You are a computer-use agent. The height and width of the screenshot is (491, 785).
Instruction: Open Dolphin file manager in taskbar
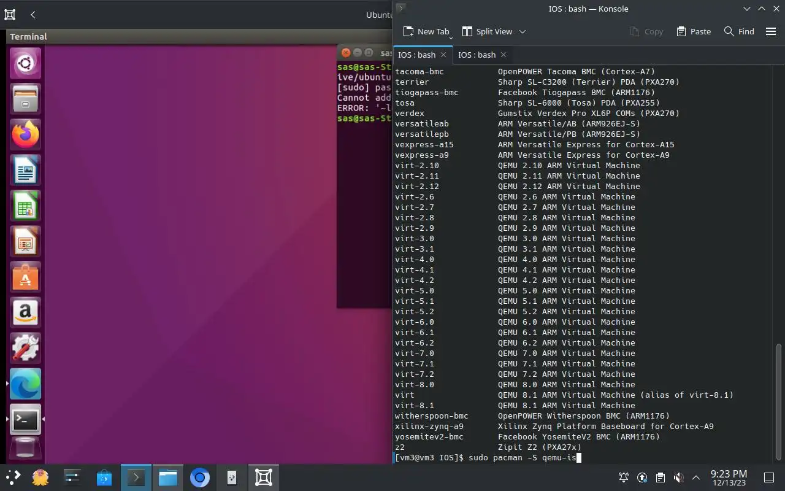pyautogui.click(x=168, y=477)
